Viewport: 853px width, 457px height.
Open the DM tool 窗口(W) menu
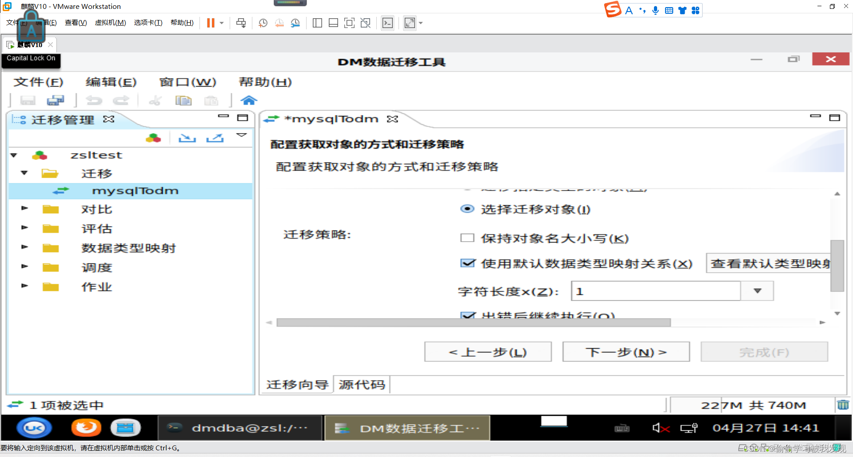(x=187, y=82)
